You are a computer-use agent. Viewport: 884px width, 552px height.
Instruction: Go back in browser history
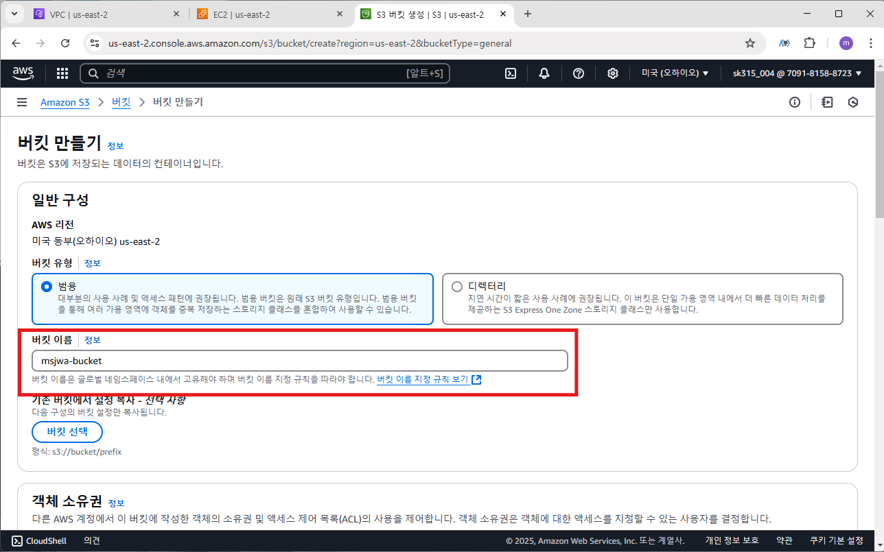click(16, 43)
